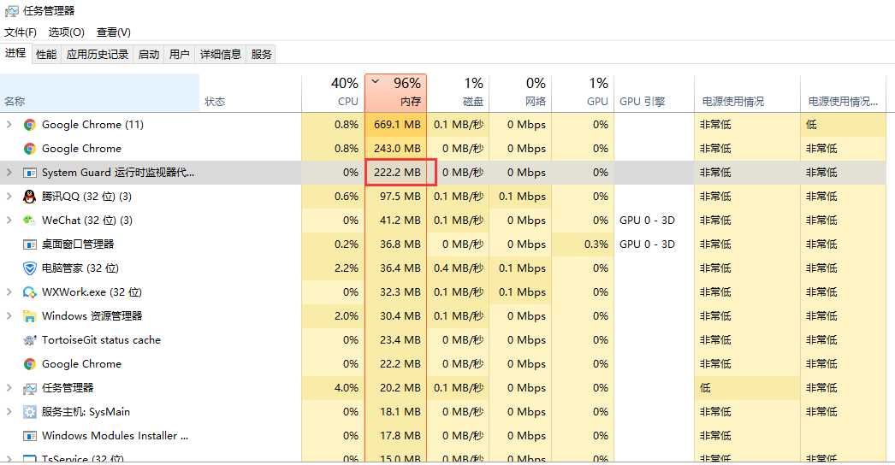Click the Google Chrome (11) process icon
The image size is (895, 465).
point(30,125)
